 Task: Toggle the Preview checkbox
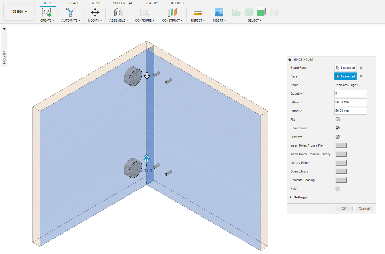pyautogui.click(x=338, y=137)
